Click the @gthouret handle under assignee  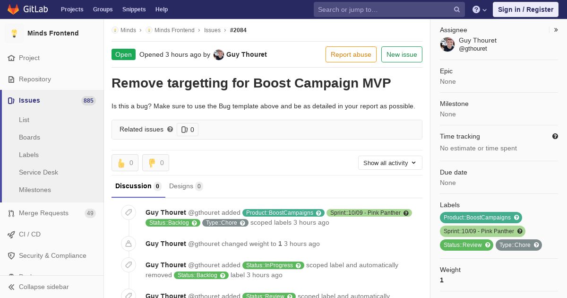472,49
